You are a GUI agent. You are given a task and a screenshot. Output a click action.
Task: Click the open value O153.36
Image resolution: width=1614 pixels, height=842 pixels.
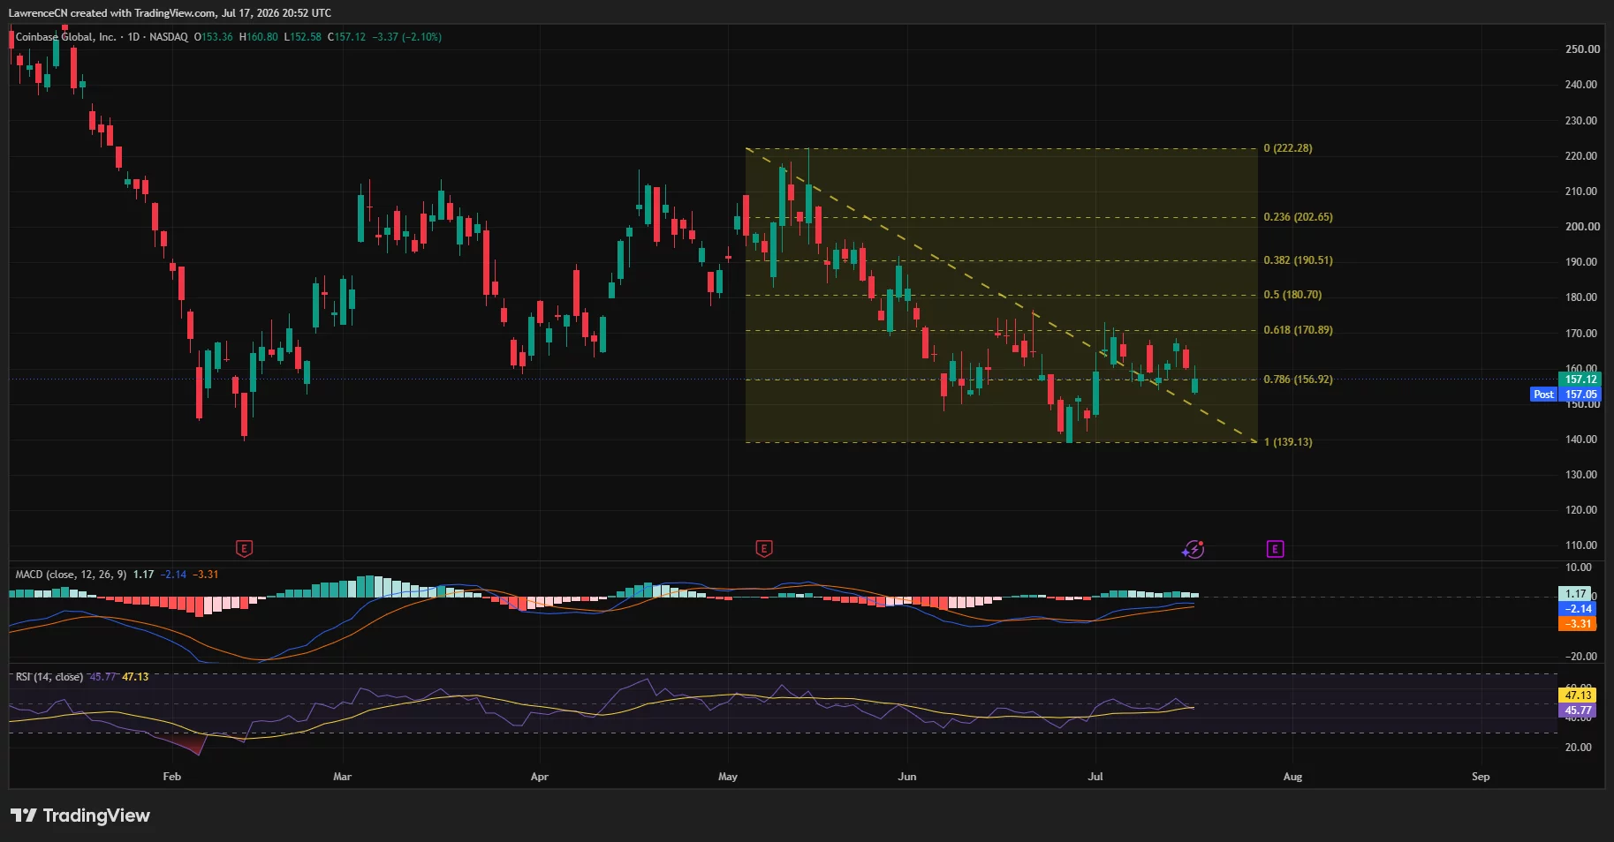[x=214, y=37]
